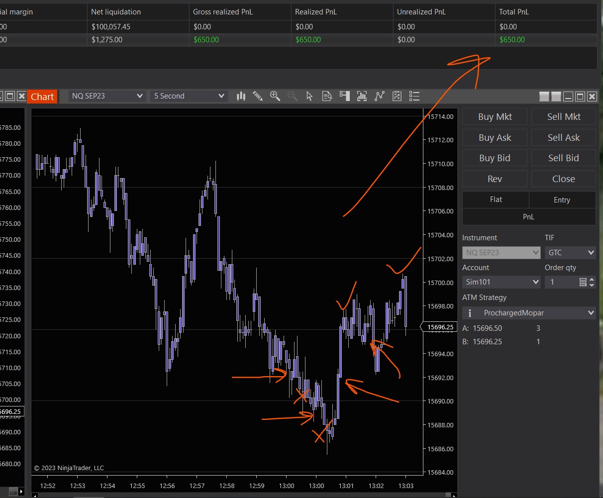Click the Flat position display
The image size is (603, 498).
tap(496, 199)
